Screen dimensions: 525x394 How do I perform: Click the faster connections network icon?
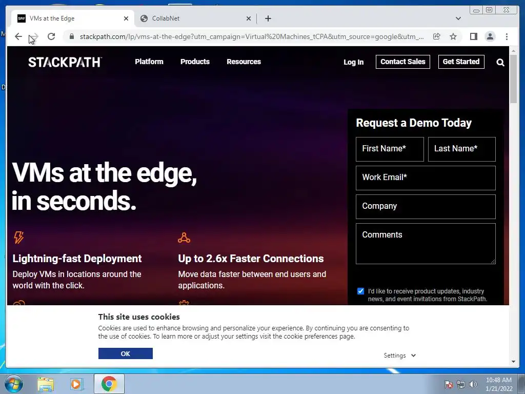[x=184, y=238]
